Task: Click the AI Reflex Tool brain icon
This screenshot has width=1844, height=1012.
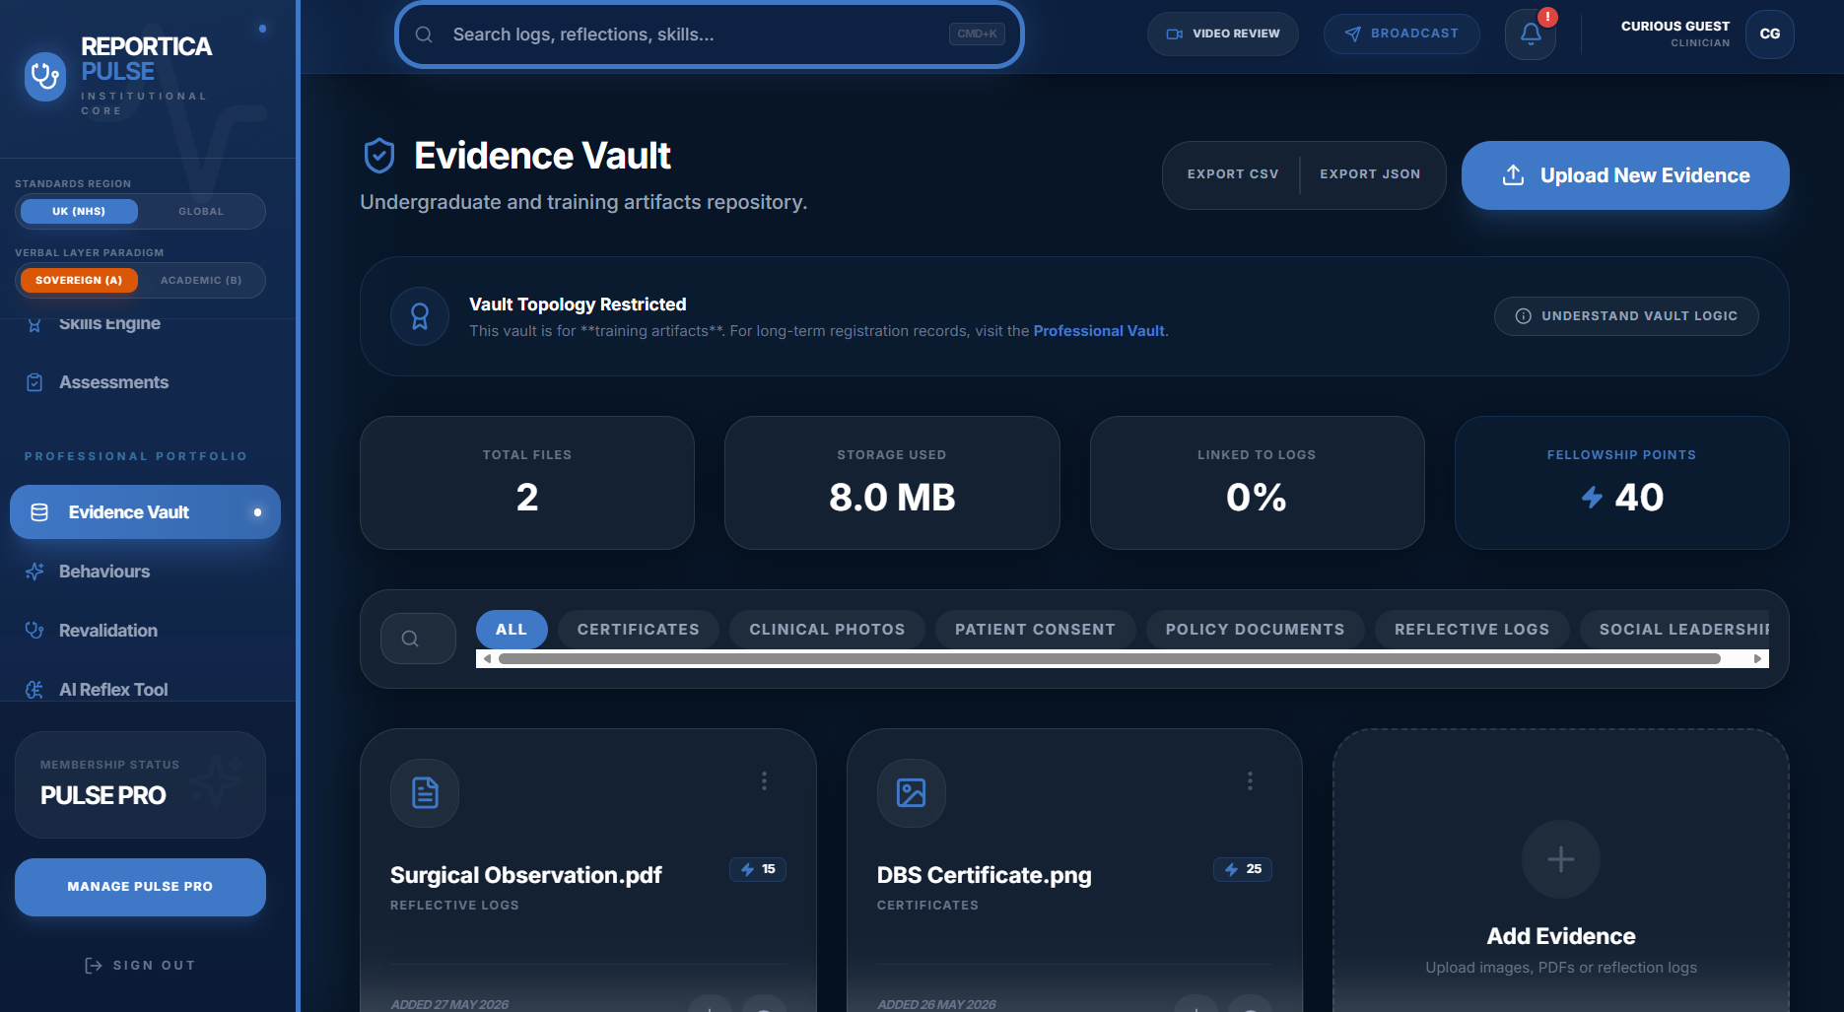Action: tap(34, 690)
